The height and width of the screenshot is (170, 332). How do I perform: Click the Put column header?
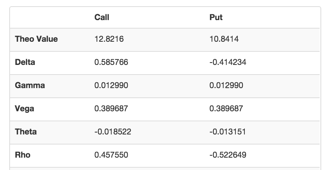coord(216,17)
